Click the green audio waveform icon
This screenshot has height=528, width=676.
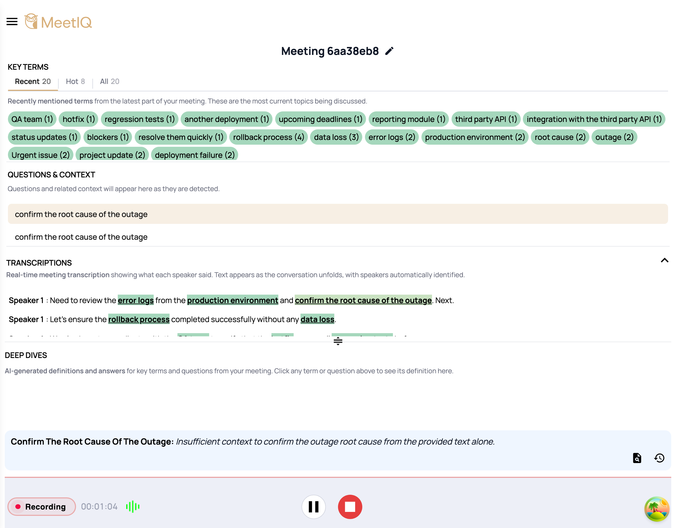pos(133,507)
